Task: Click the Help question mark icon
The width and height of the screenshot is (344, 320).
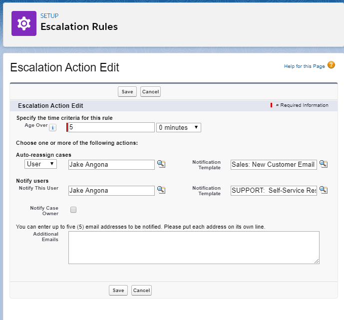Action: (331, 65)
